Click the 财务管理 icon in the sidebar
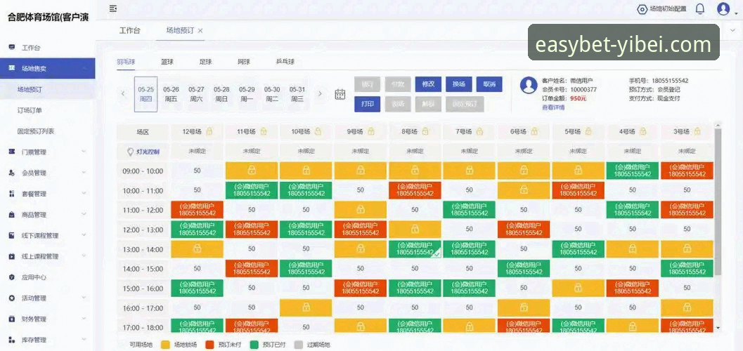743x351 pixels. (12, 319)
